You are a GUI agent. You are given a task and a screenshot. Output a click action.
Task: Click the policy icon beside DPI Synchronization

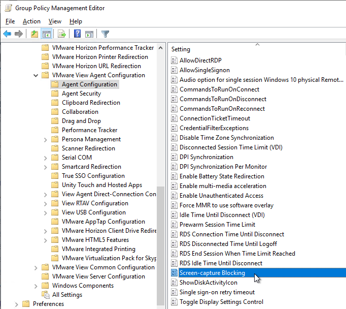coord(175,157)
